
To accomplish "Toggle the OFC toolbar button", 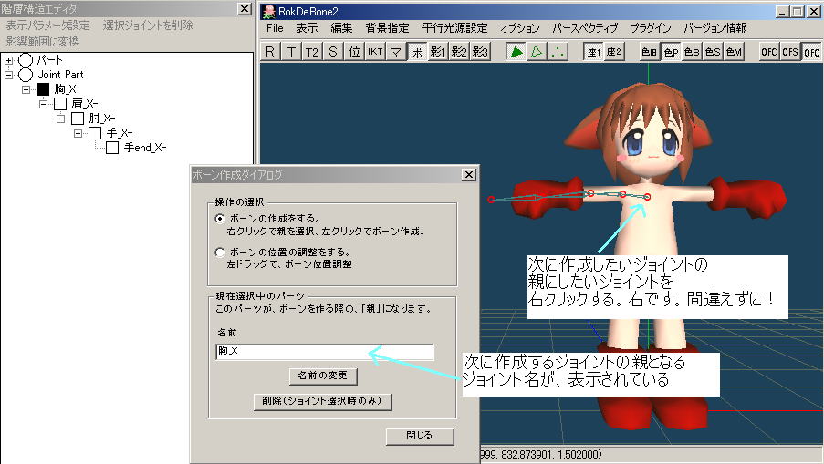I will pyautogui.click(x=769, y=52).
